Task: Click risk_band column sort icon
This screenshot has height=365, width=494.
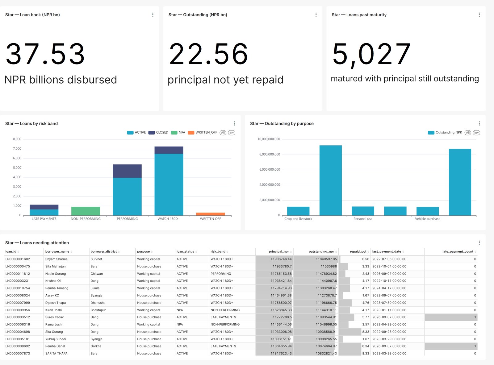Action: point(228,252)
